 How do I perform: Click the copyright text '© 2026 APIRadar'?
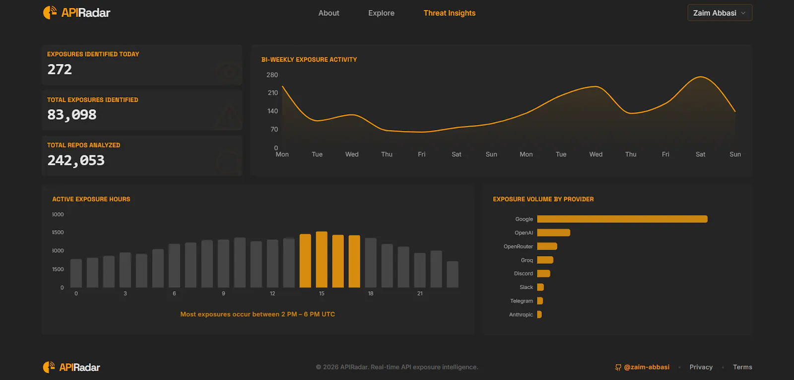(x=342, y=367)
